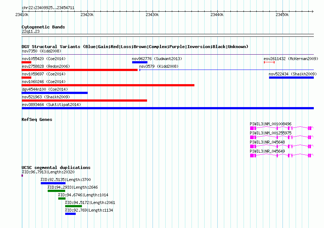
Task: Select the RefSeq Genes track title
Action: (x=37, y=119)
